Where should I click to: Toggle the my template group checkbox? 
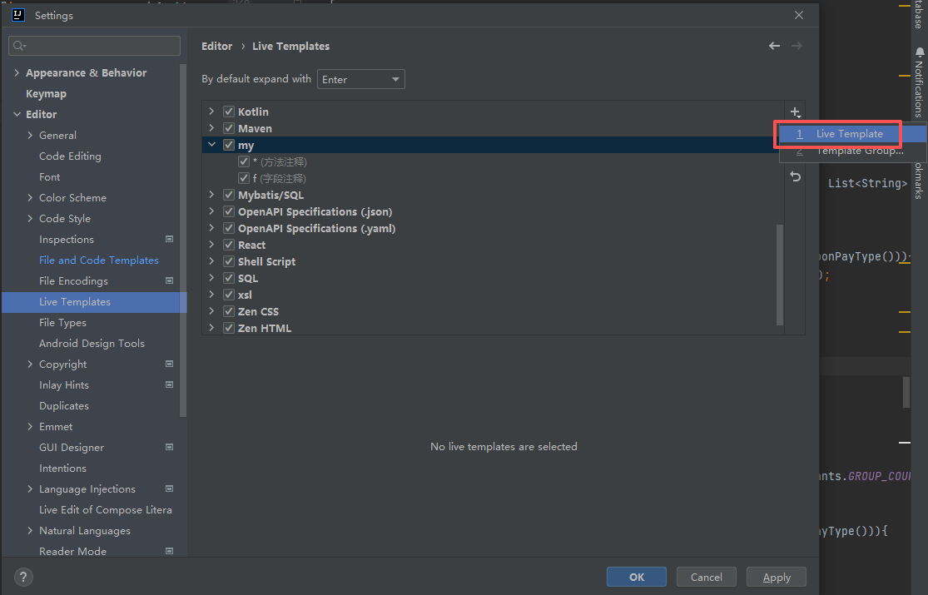pyautogui.click(x=228, y=145)
